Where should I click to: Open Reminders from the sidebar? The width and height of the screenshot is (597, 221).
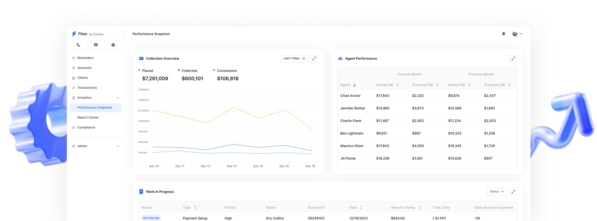pyautogui.click(x=85, y=58)
